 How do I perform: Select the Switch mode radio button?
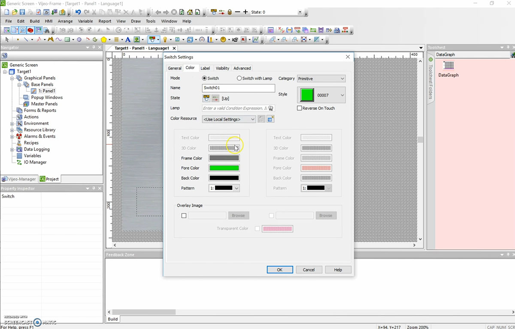tap(204, 78)
